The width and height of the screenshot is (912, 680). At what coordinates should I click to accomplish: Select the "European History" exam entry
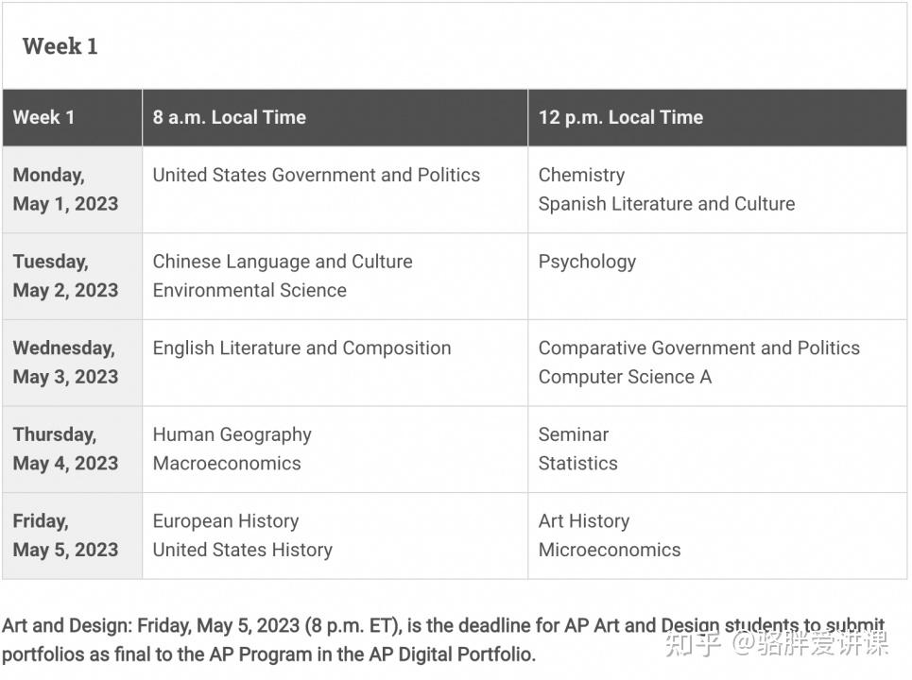click(x=226, y=520)
